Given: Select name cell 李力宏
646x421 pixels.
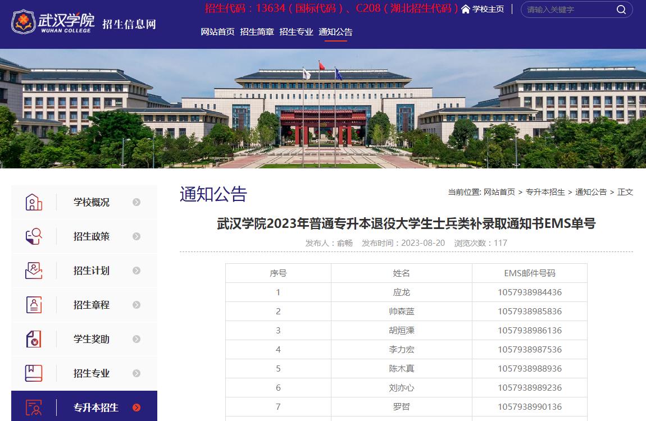Looking at the screenshot, I should pyautogui.click(x=401, y=349).
